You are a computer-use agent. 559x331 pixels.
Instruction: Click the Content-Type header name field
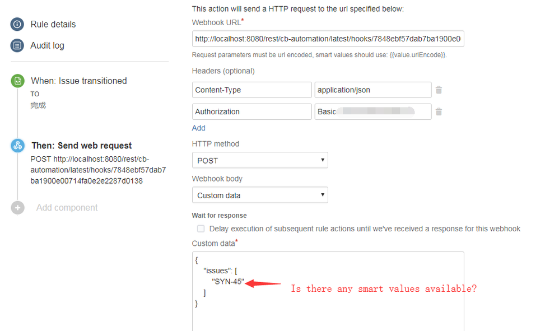[x=251, y=90]
